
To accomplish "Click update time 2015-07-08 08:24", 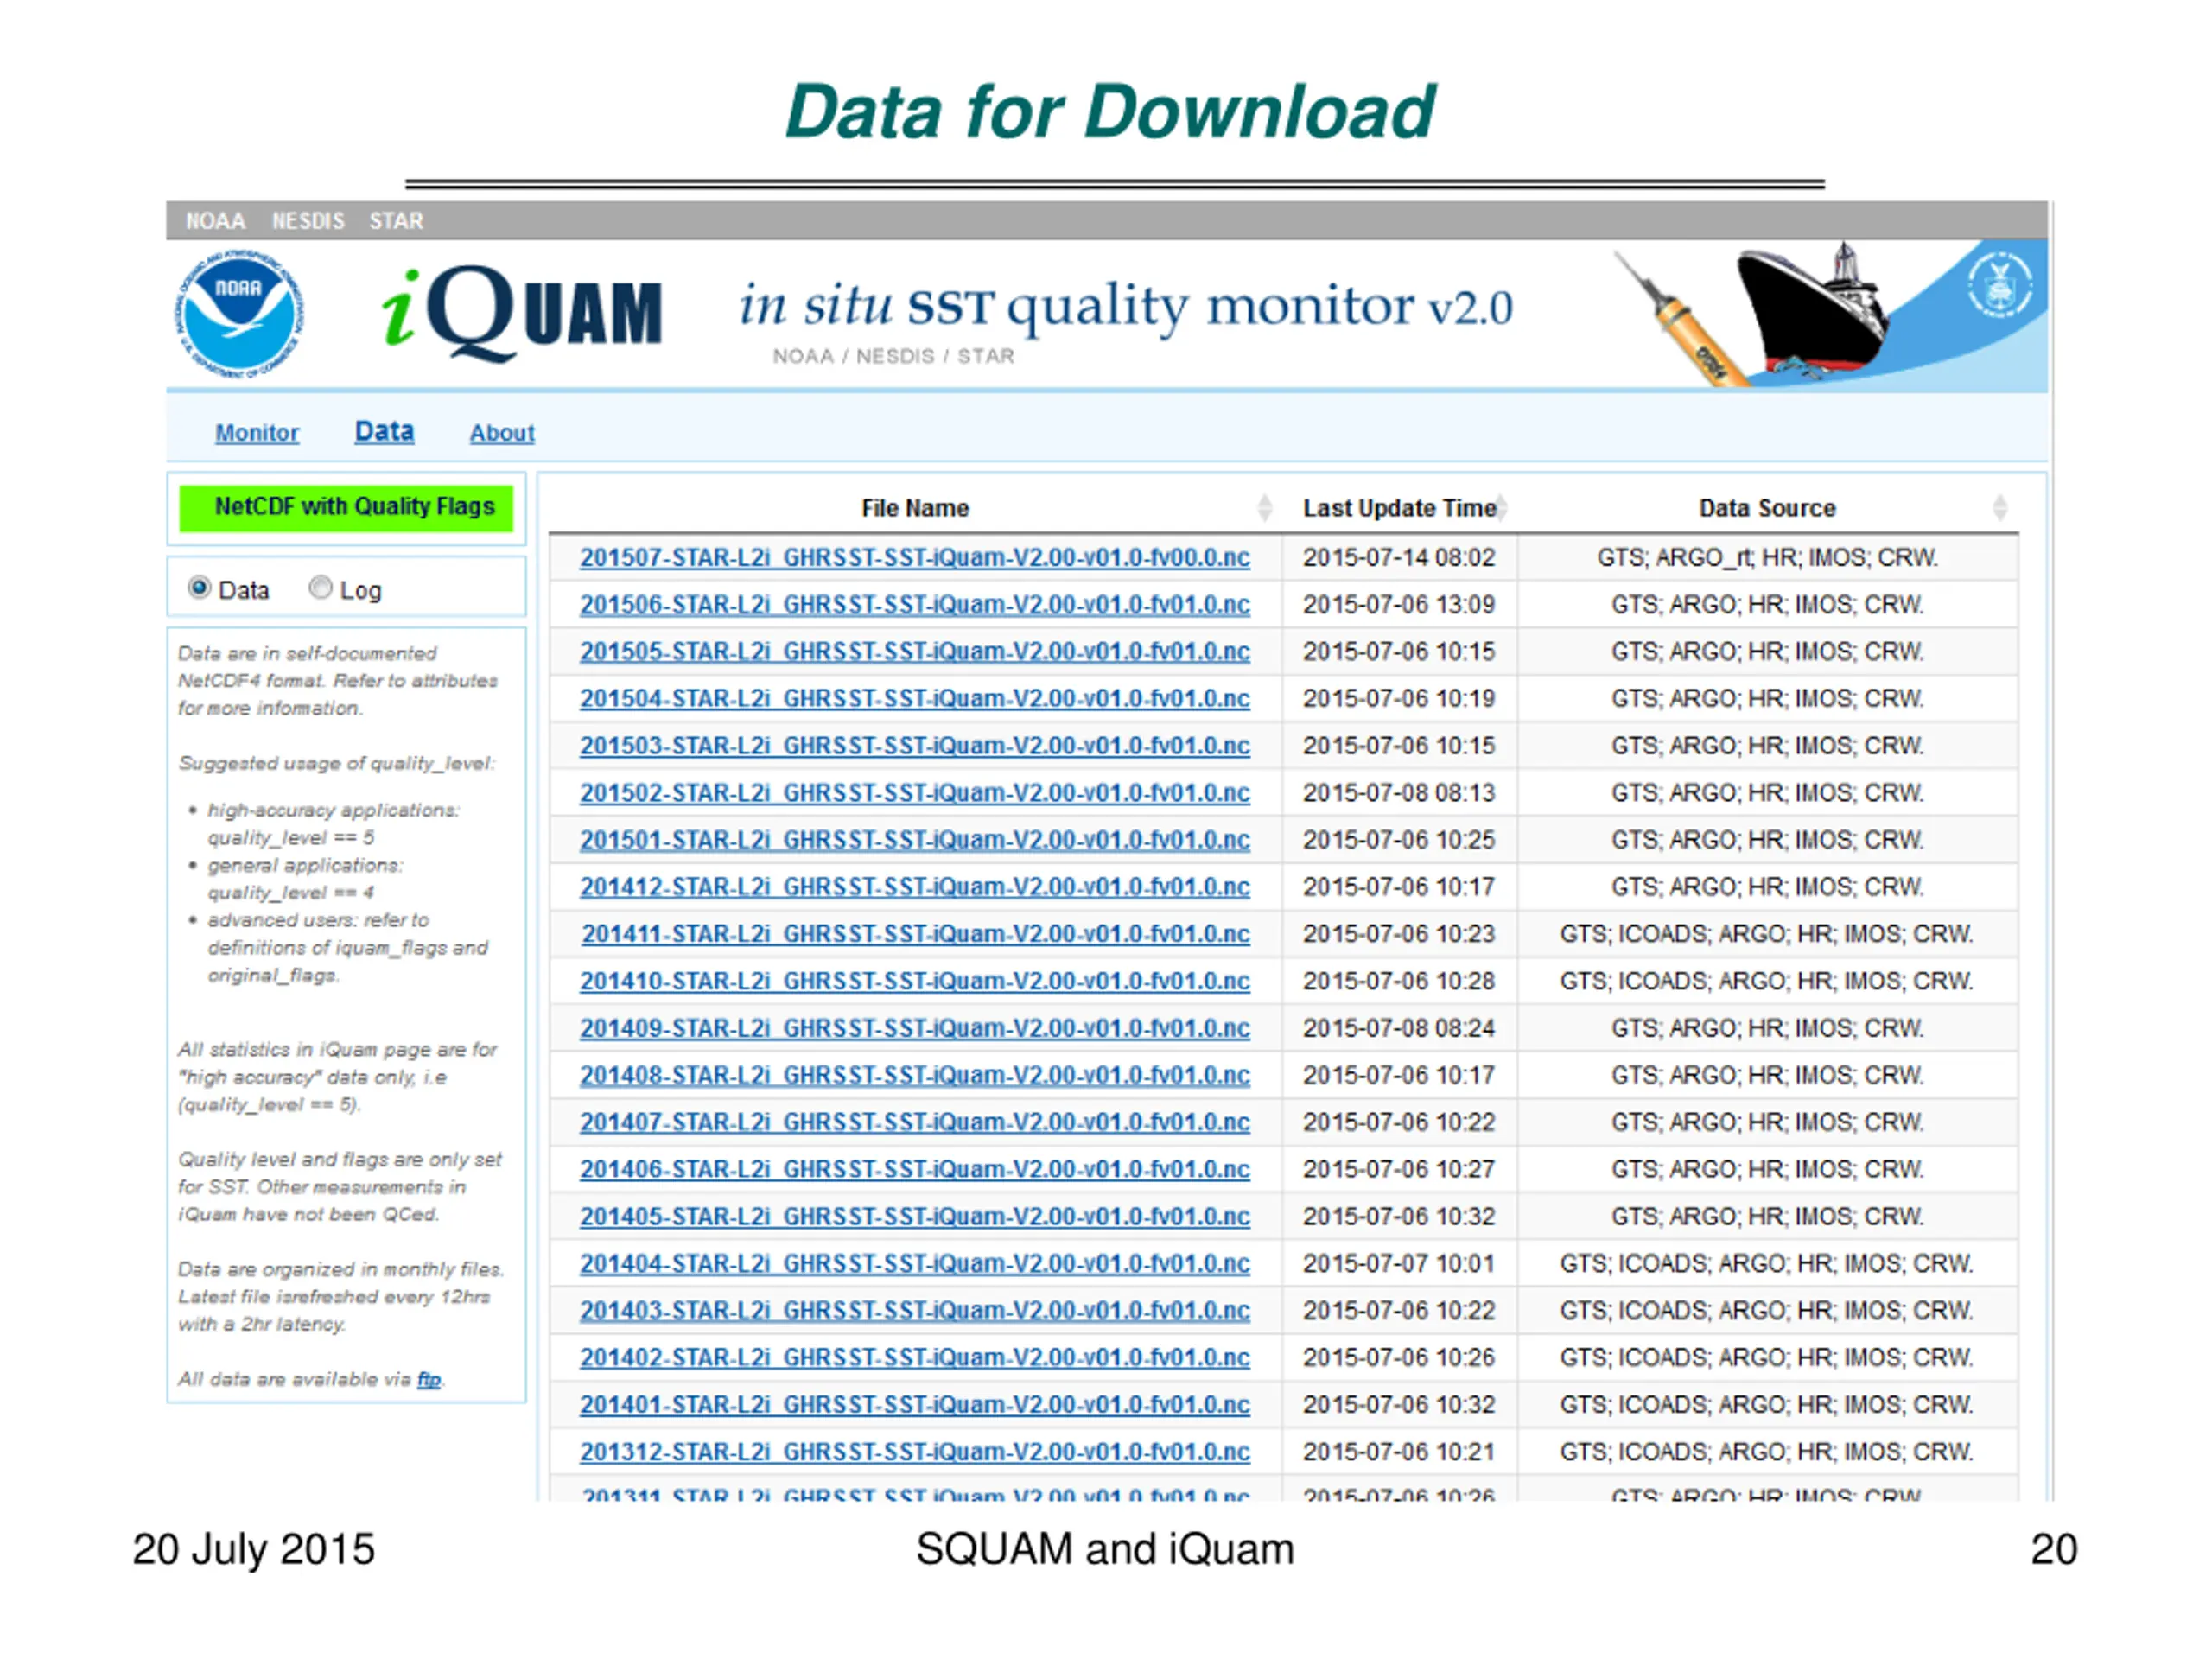I will click(1399, 1028).
